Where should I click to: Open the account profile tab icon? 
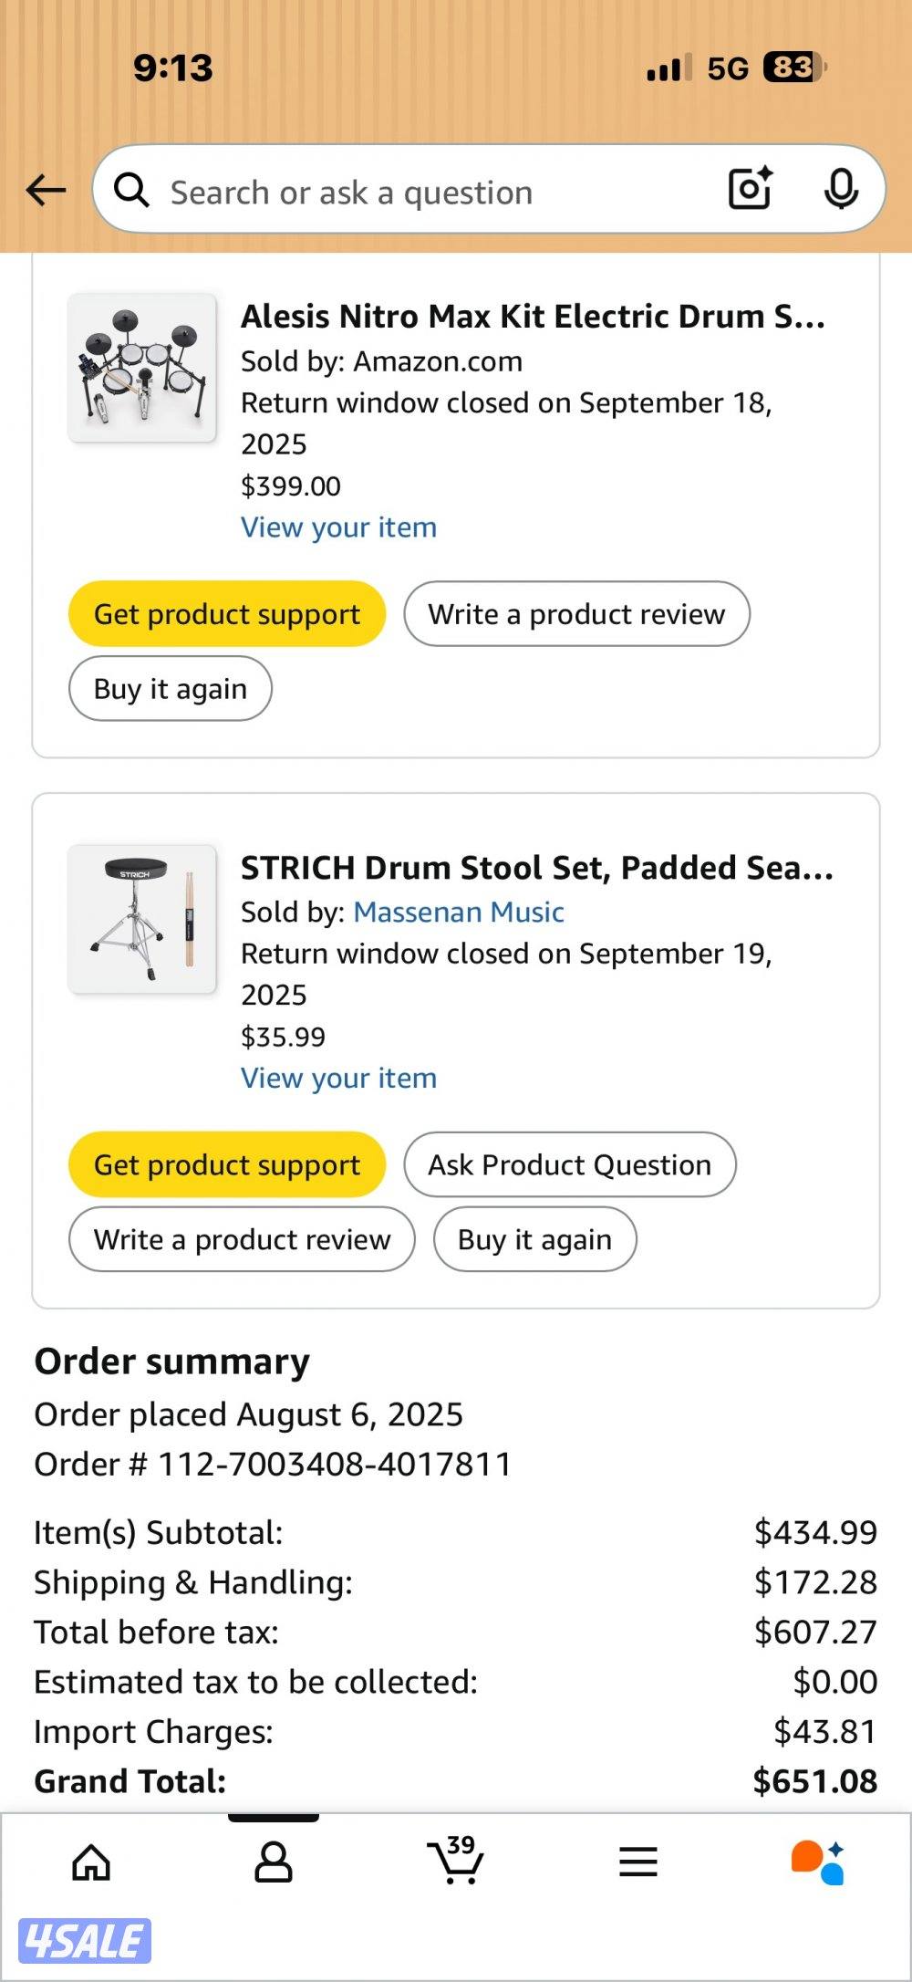(x=273, y=1862)
